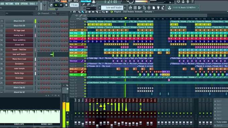Click the metronome bell icon
Viewport: 228px width, 128px height.
pyautogui.click(x=94, y=2)
